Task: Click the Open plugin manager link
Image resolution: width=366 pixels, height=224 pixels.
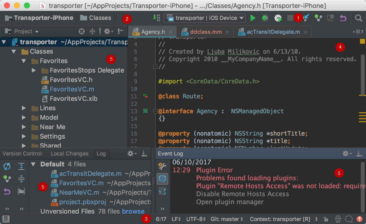Action: (x=230, y=202)
